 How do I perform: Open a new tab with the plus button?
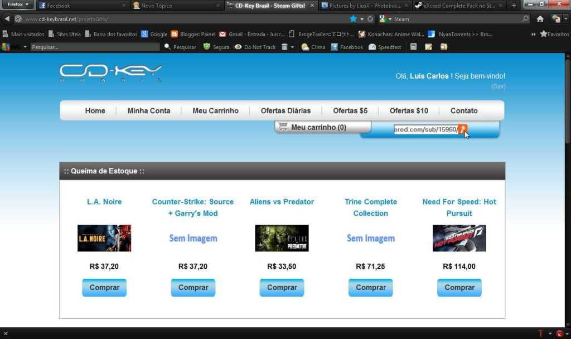[x=514, y=6]
